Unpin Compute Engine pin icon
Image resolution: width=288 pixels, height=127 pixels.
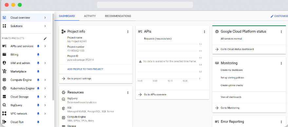(38, 80)
